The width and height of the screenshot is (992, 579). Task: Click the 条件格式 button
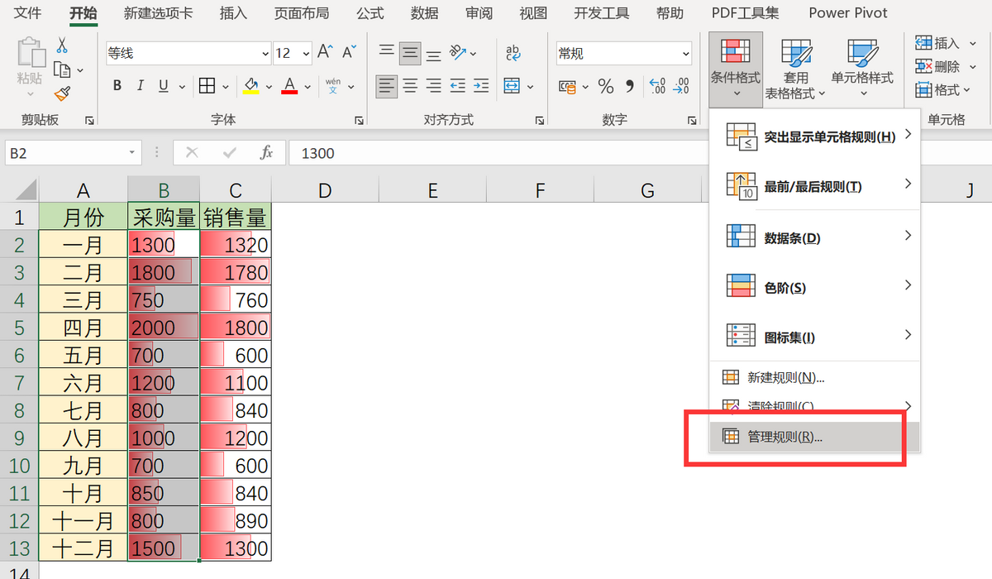[736, 70]
